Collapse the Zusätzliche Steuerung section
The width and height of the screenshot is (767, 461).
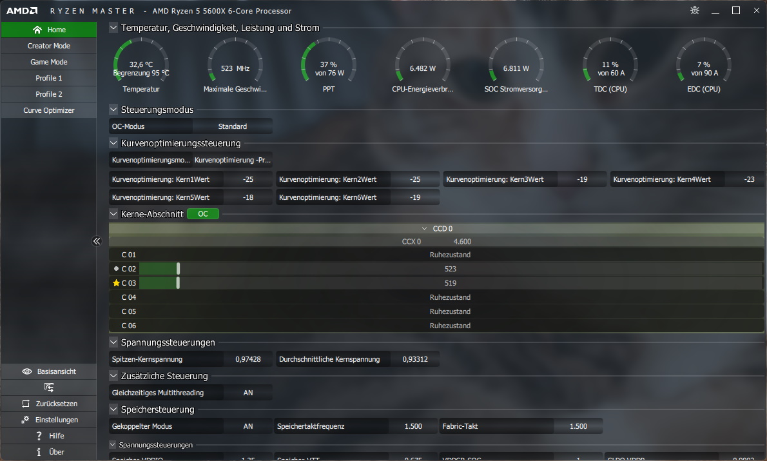113,376
